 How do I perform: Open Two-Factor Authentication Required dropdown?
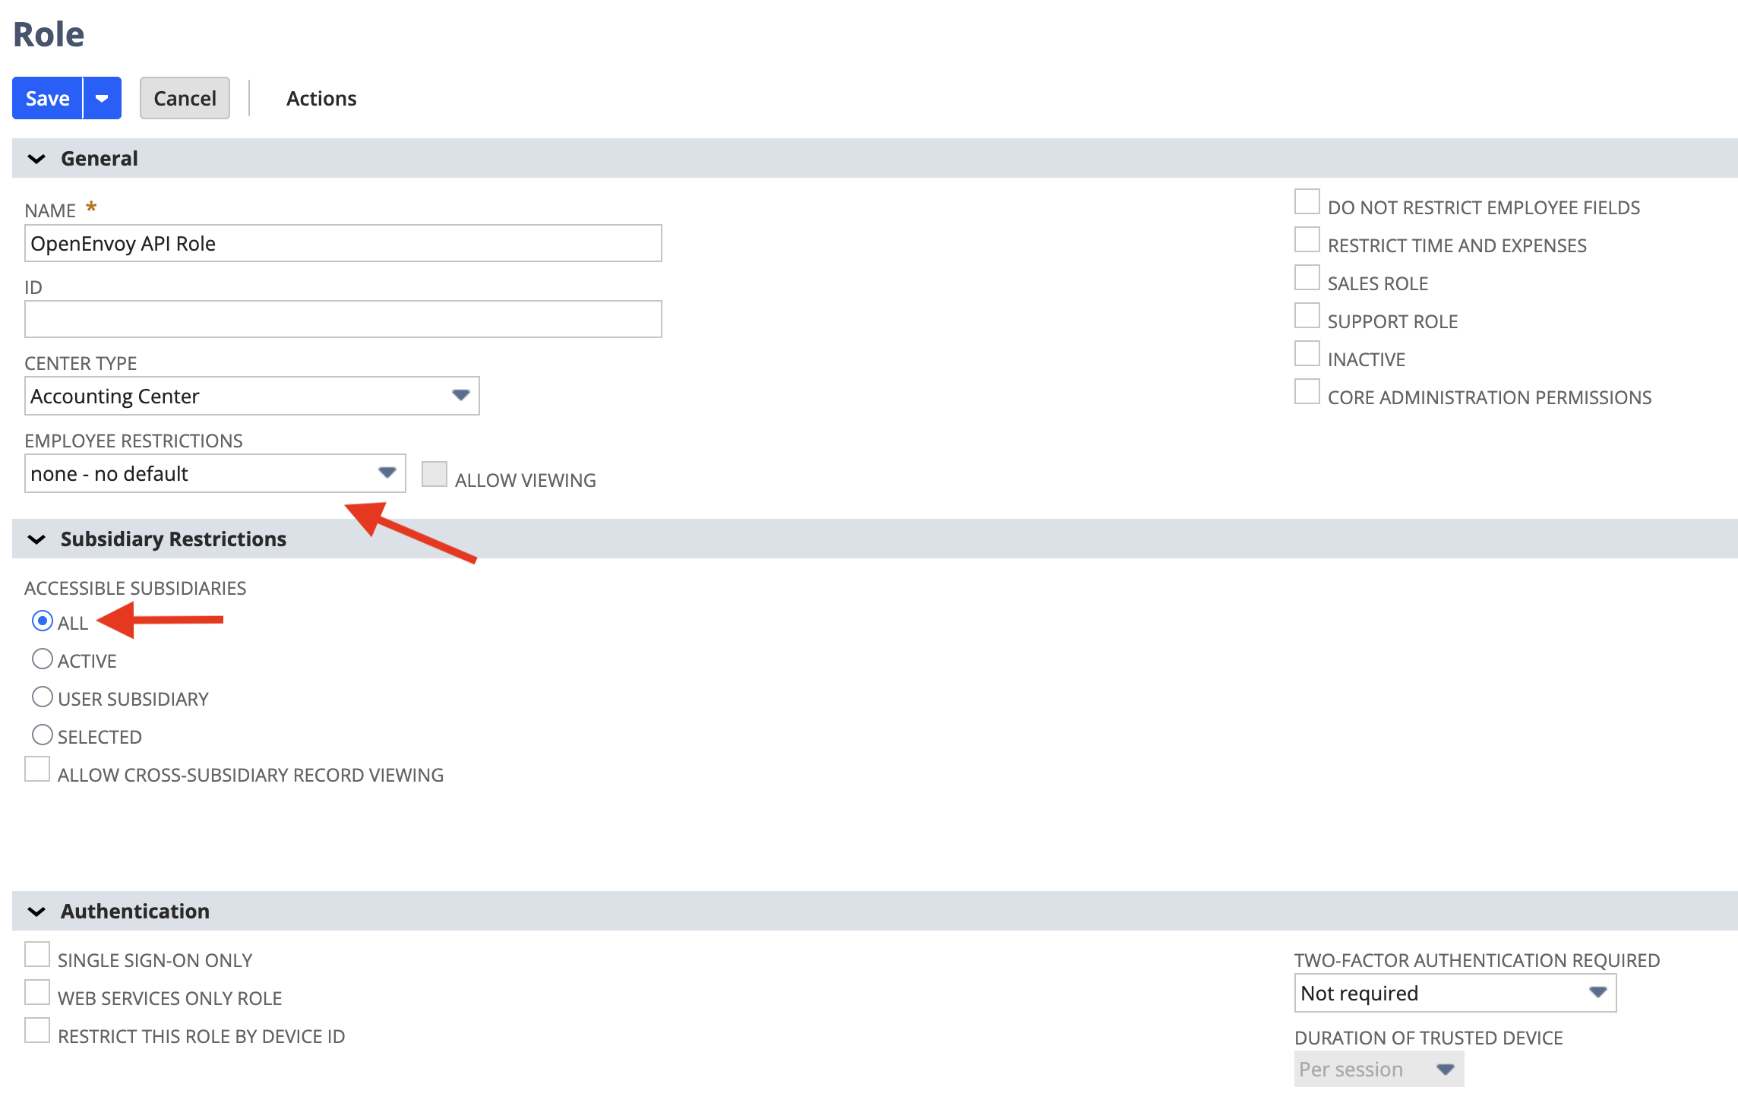click(1455, 993)
